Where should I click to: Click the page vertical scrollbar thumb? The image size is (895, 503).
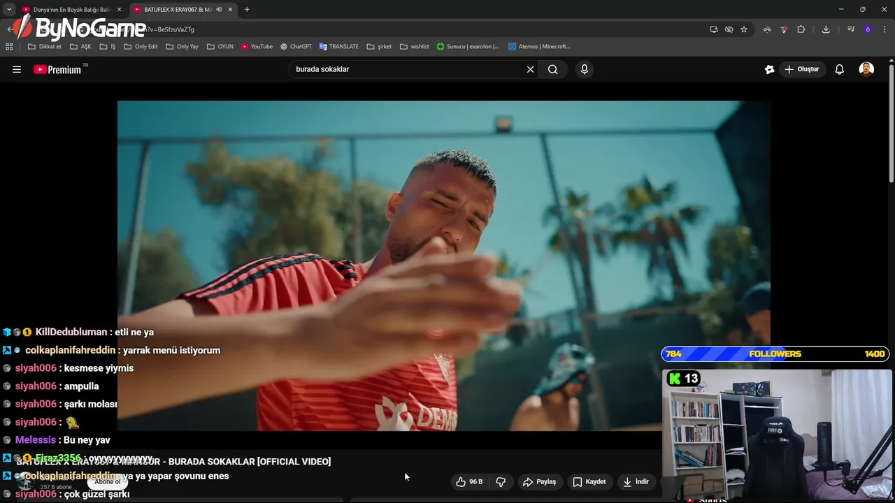[891, 124]
